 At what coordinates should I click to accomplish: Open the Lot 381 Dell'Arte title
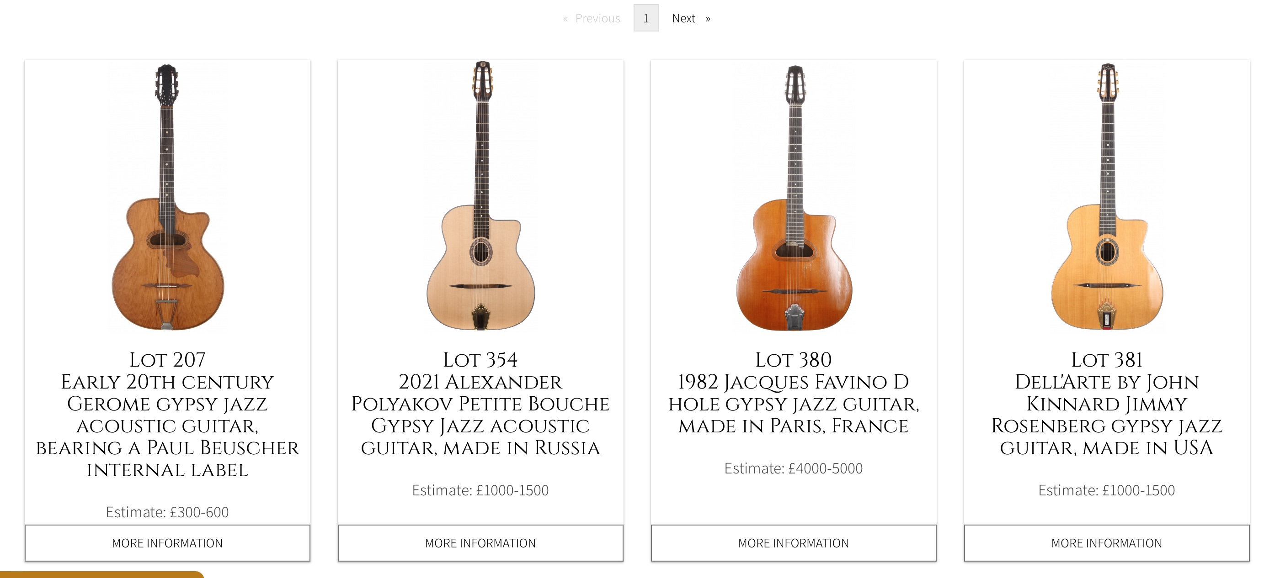[1106, 404]
